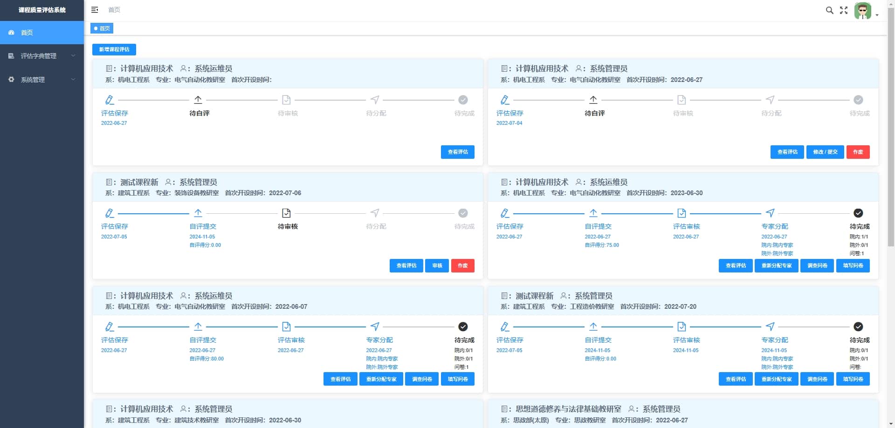895x428 pixels.
Task: Click the 院内:1/1 status text
Action: [x=859, y=237]
